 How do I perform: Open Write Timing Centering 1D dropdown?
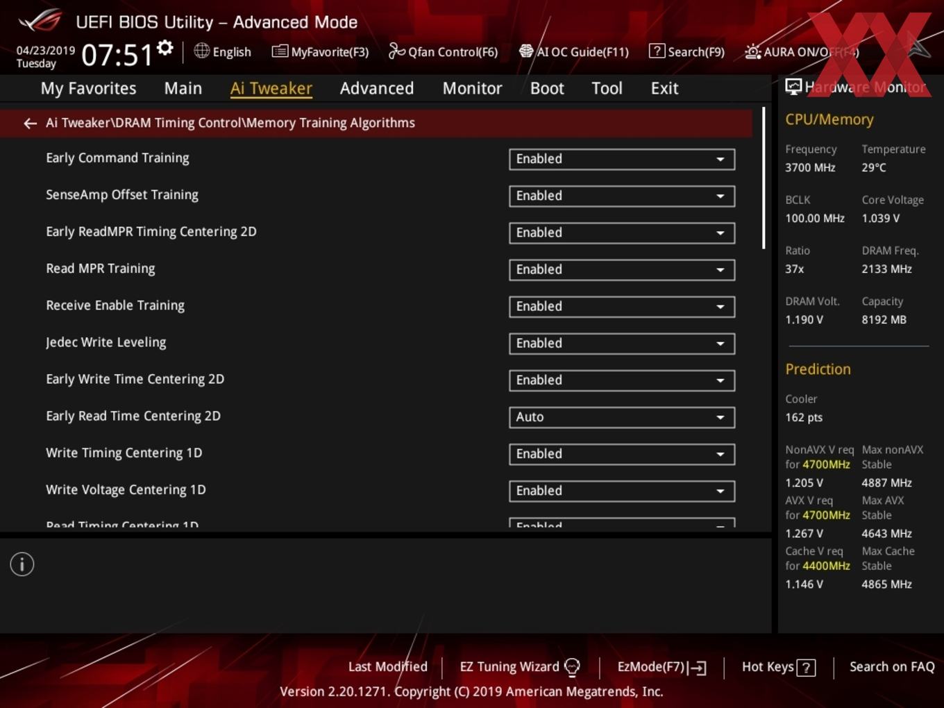click(x=622, y=453)
